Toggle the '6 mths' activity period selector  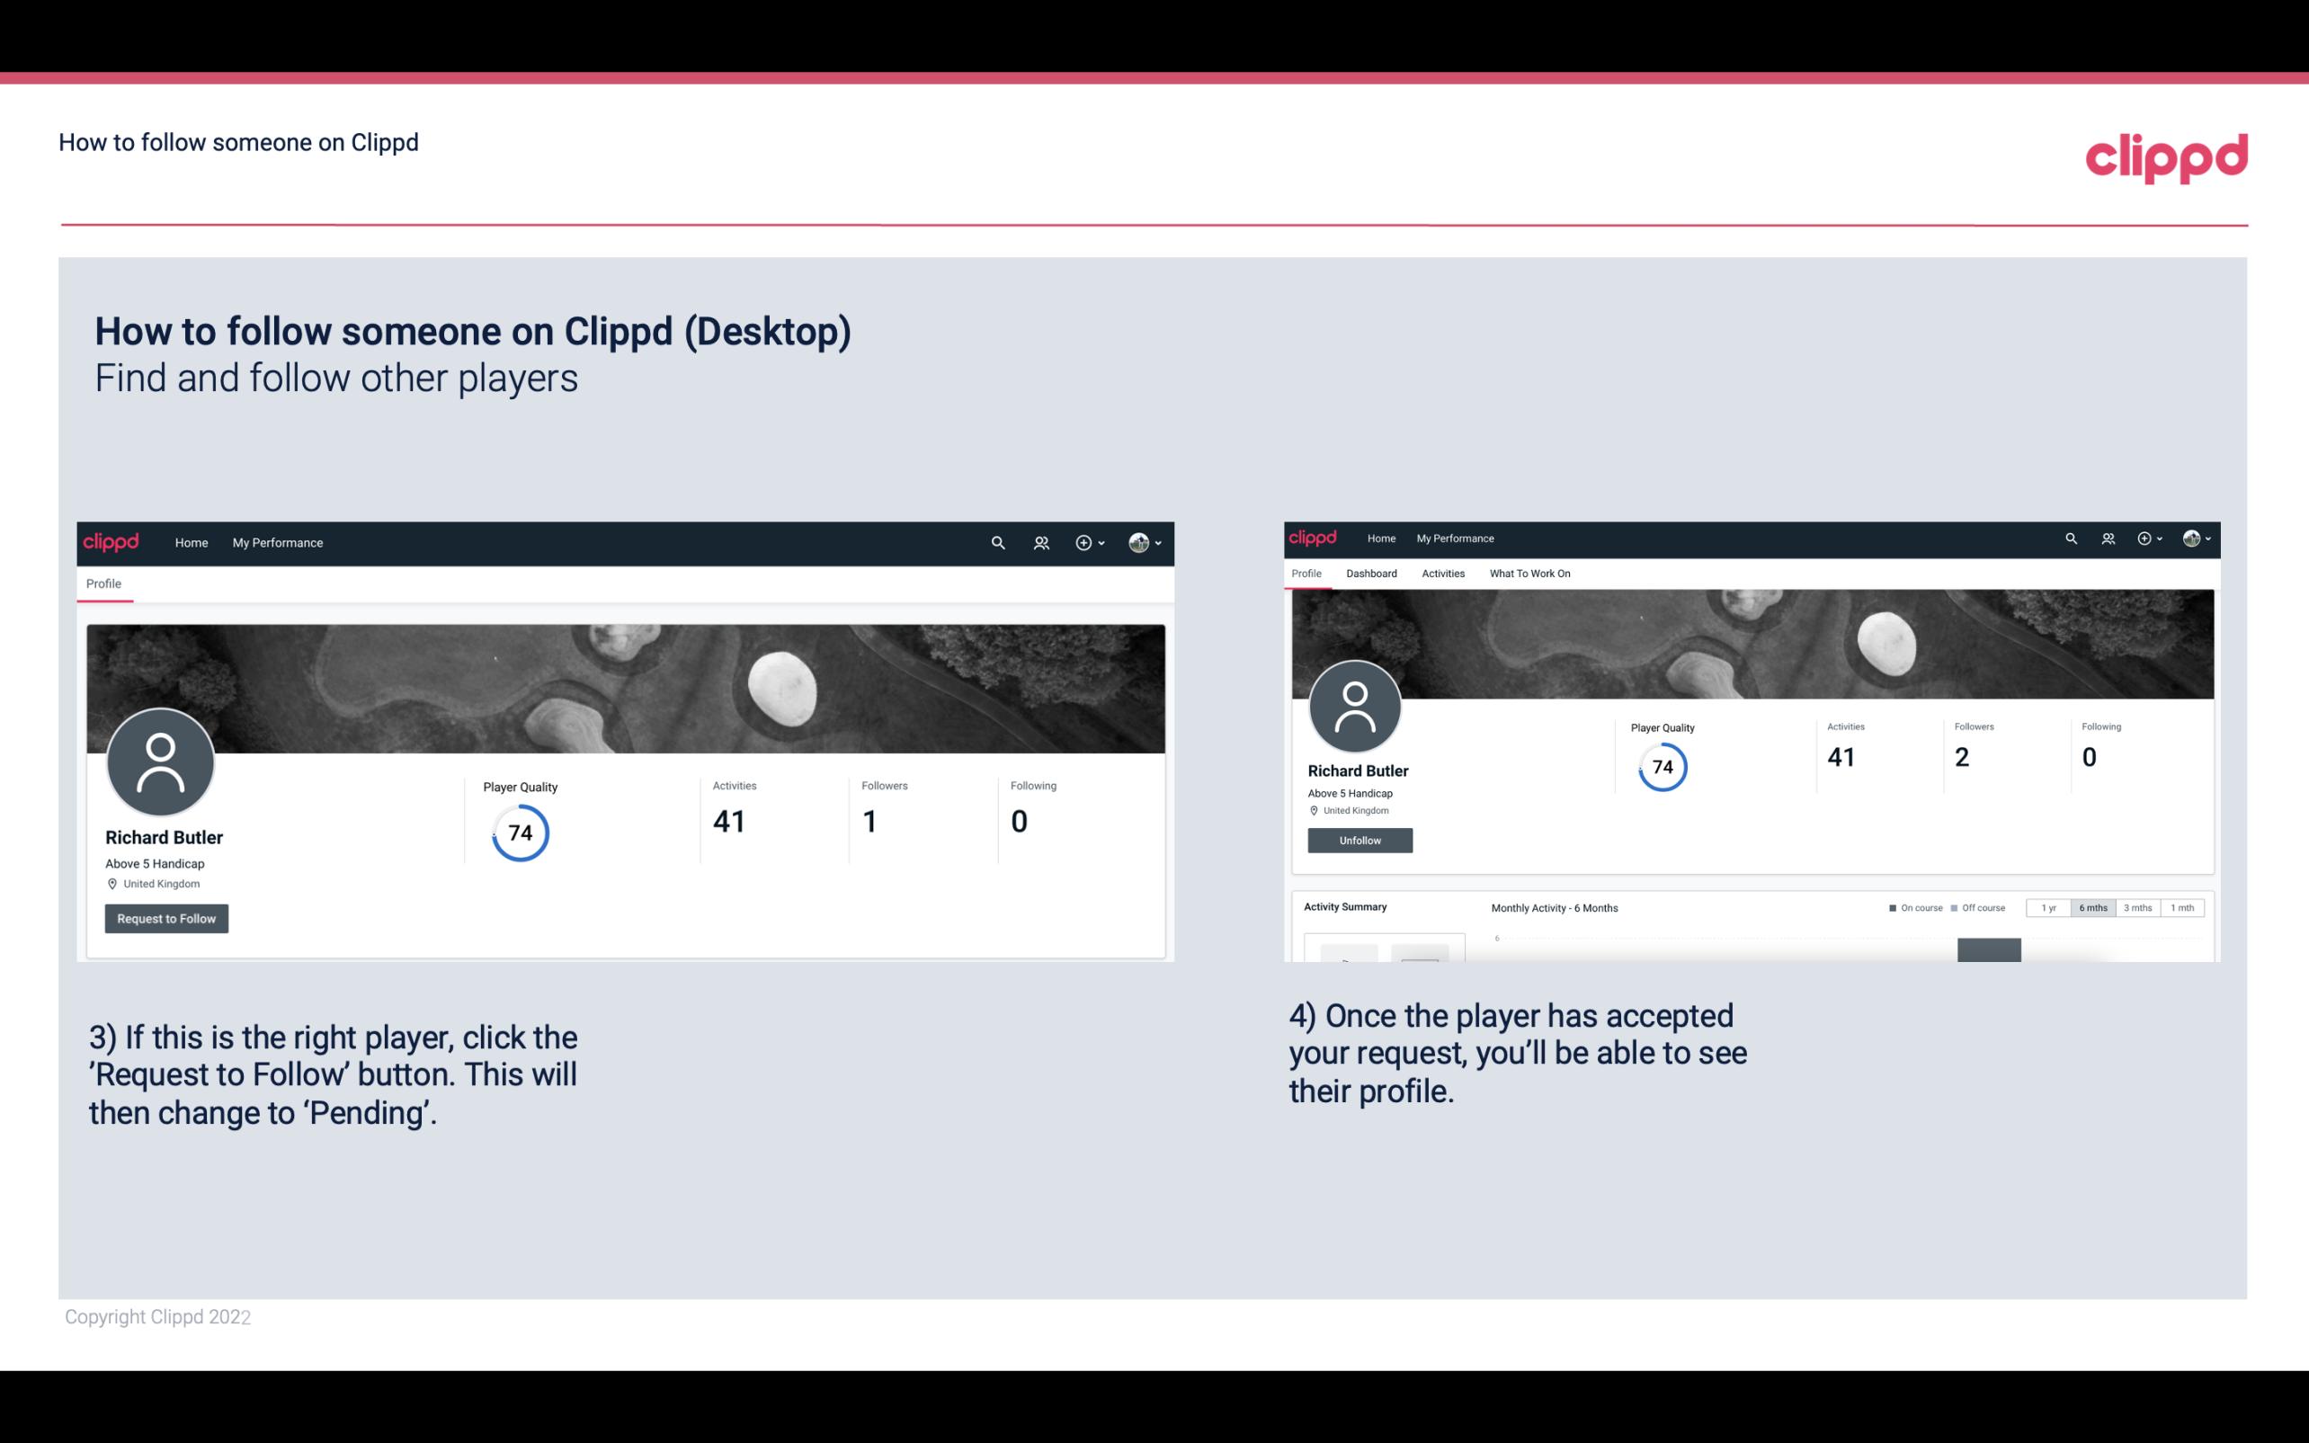2093,908
